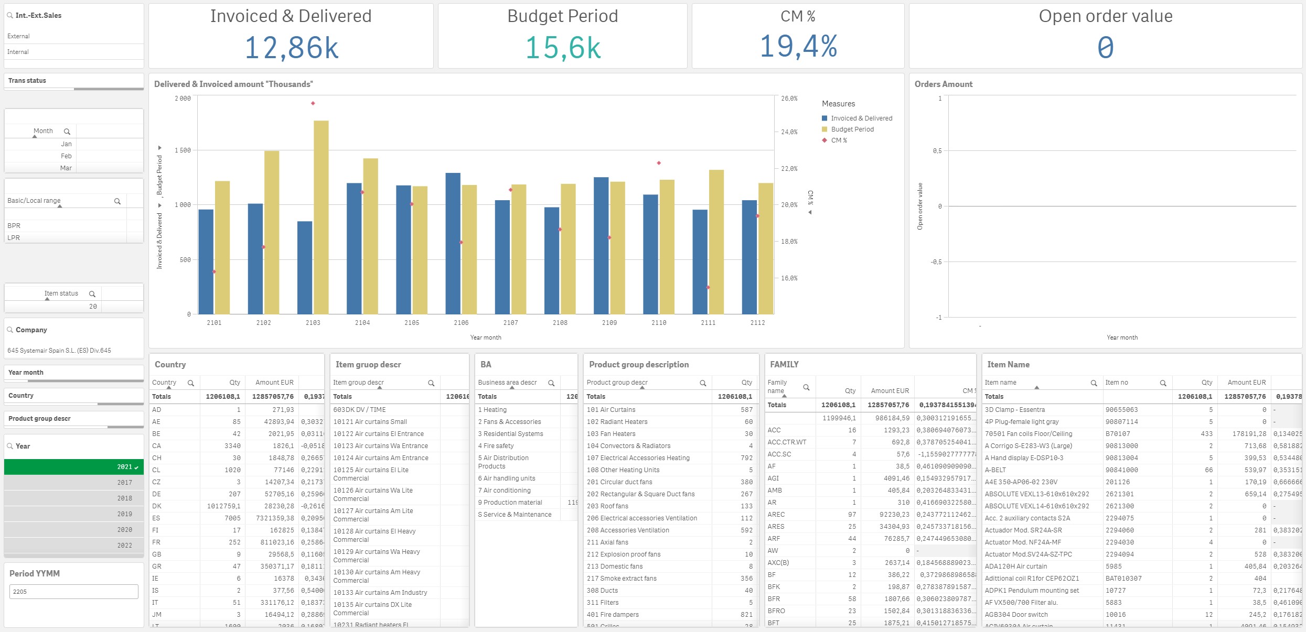Click the Budget Period legend item
The height and width of the screenshot is (632, 1306).
click(x=852, y=129)
